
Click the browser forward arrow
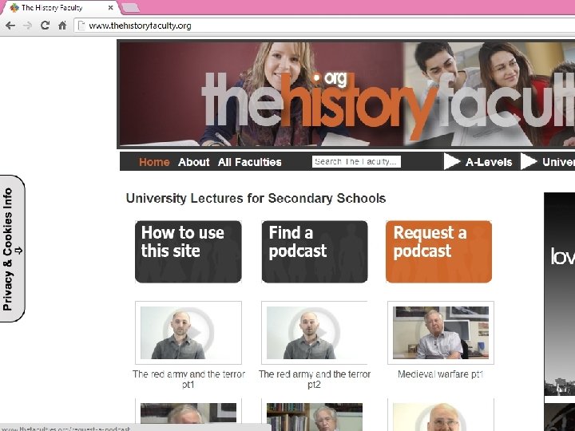coord(27,26)
